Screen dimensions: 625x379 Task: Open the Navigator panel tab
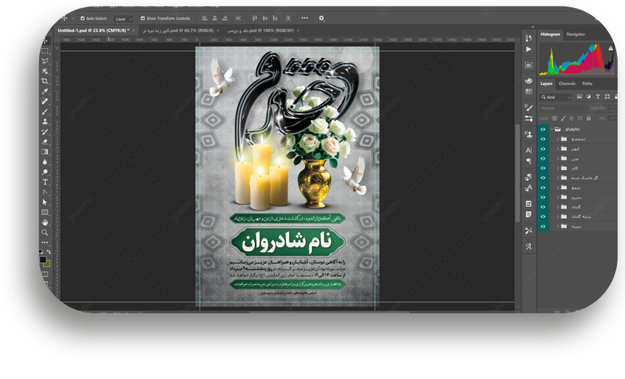tap(576, 34)
